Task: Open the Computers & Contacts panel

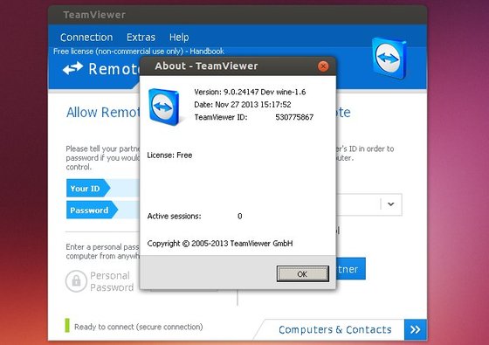Action: (x=335, y=330)
